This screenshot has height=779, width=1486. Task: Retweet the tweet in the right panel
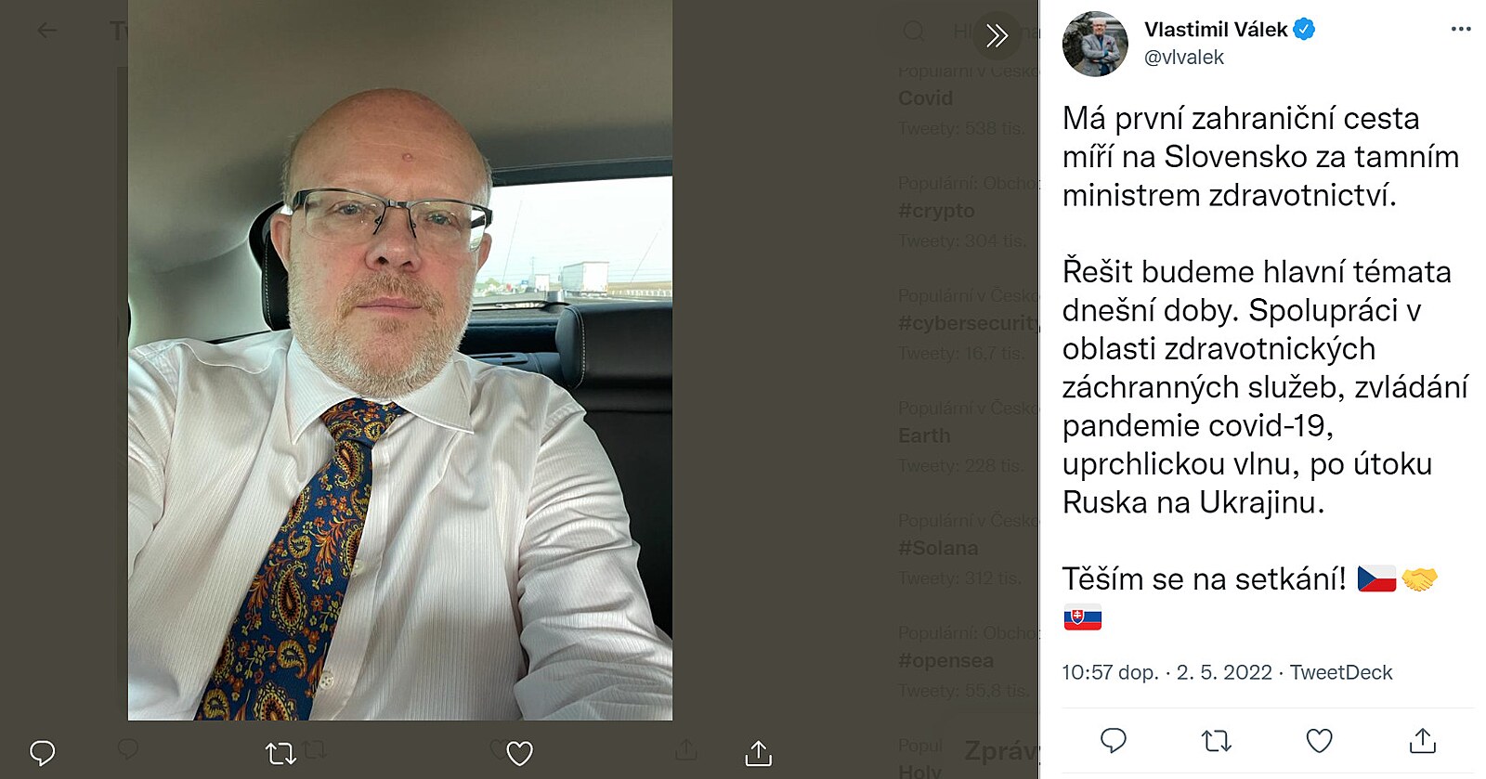pyautogui.click(x=1216, y=740)
